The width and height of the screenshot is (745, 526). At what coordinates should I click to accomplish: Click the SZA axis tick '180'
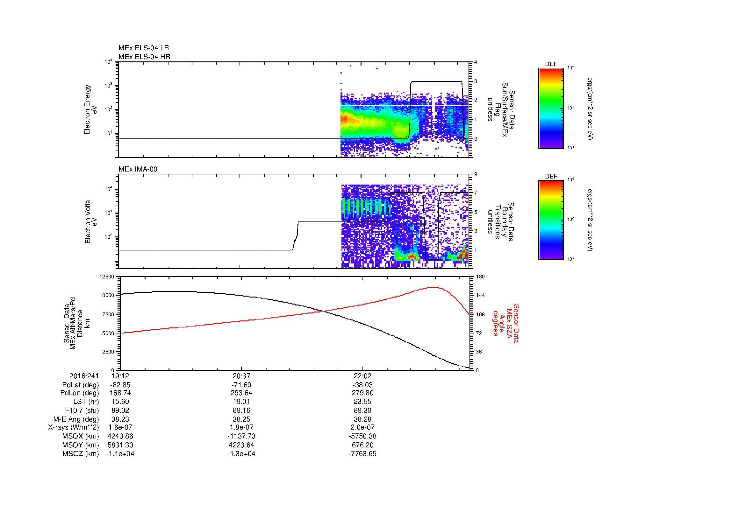(480, 277)
